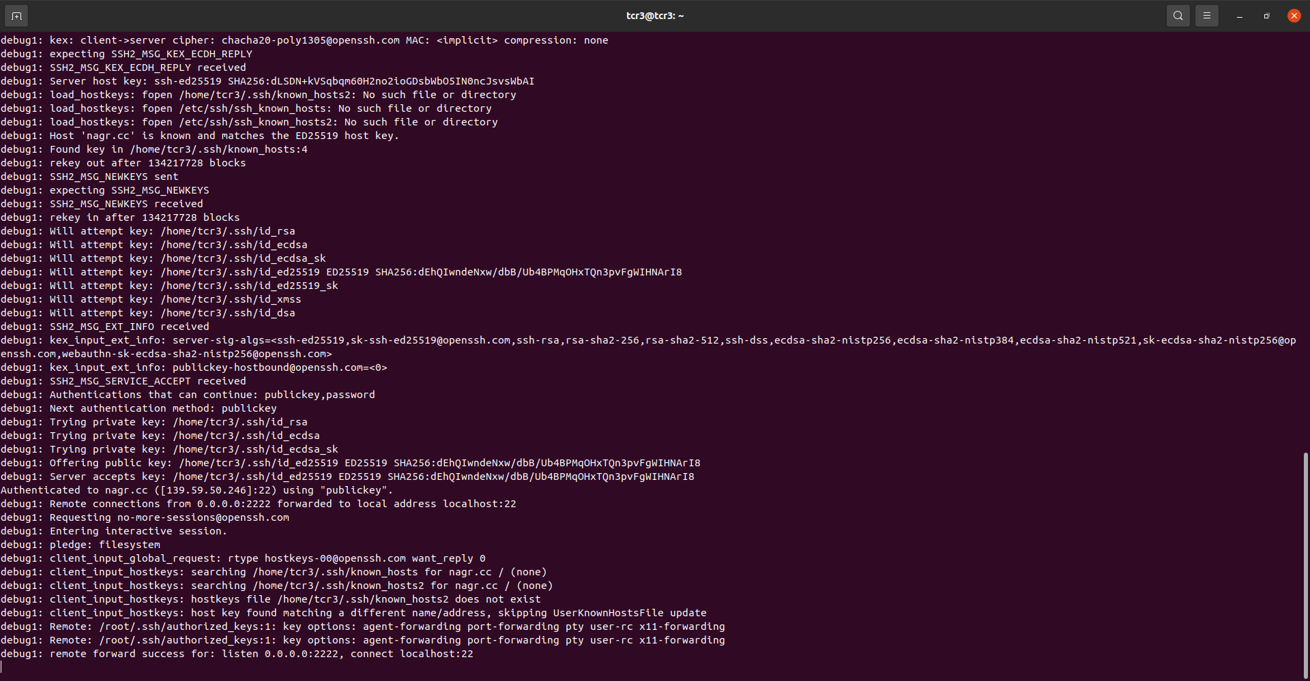
Task: Click the title bar reading tcr3@tcr3: ~
Action: (654, 15)
